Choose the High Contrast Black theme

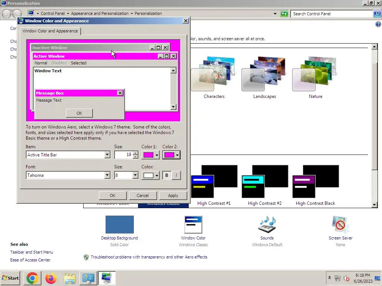pos(316,185)
